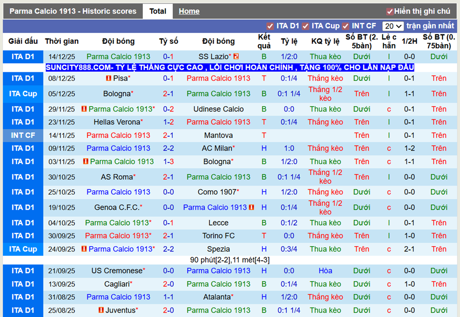Image resolution: width=460 pixels, height=317 pixels.
Task: Click the ITA Cup cell dated 24/09/25
Action: coord(23,249)
